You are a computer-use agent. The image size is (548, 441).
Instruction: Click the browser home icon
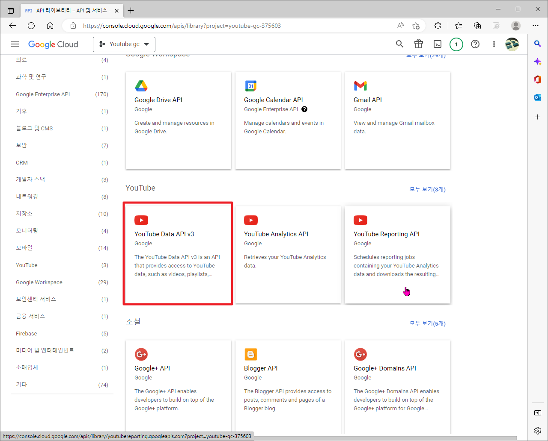(x=50, y=26)
